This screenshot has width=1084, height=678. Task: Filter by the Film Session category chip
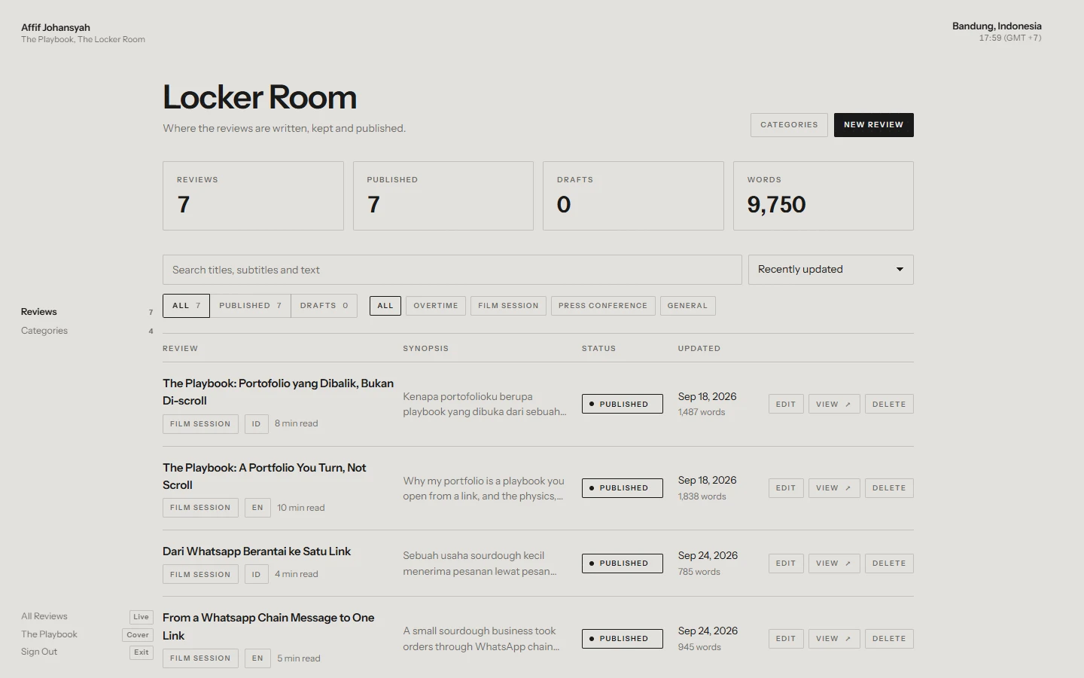508,306
